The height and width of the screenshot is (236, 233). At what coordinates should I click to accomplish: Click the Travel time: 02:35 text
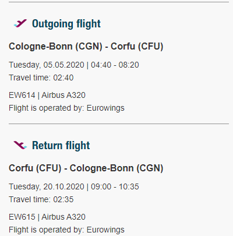pos(41,199)
